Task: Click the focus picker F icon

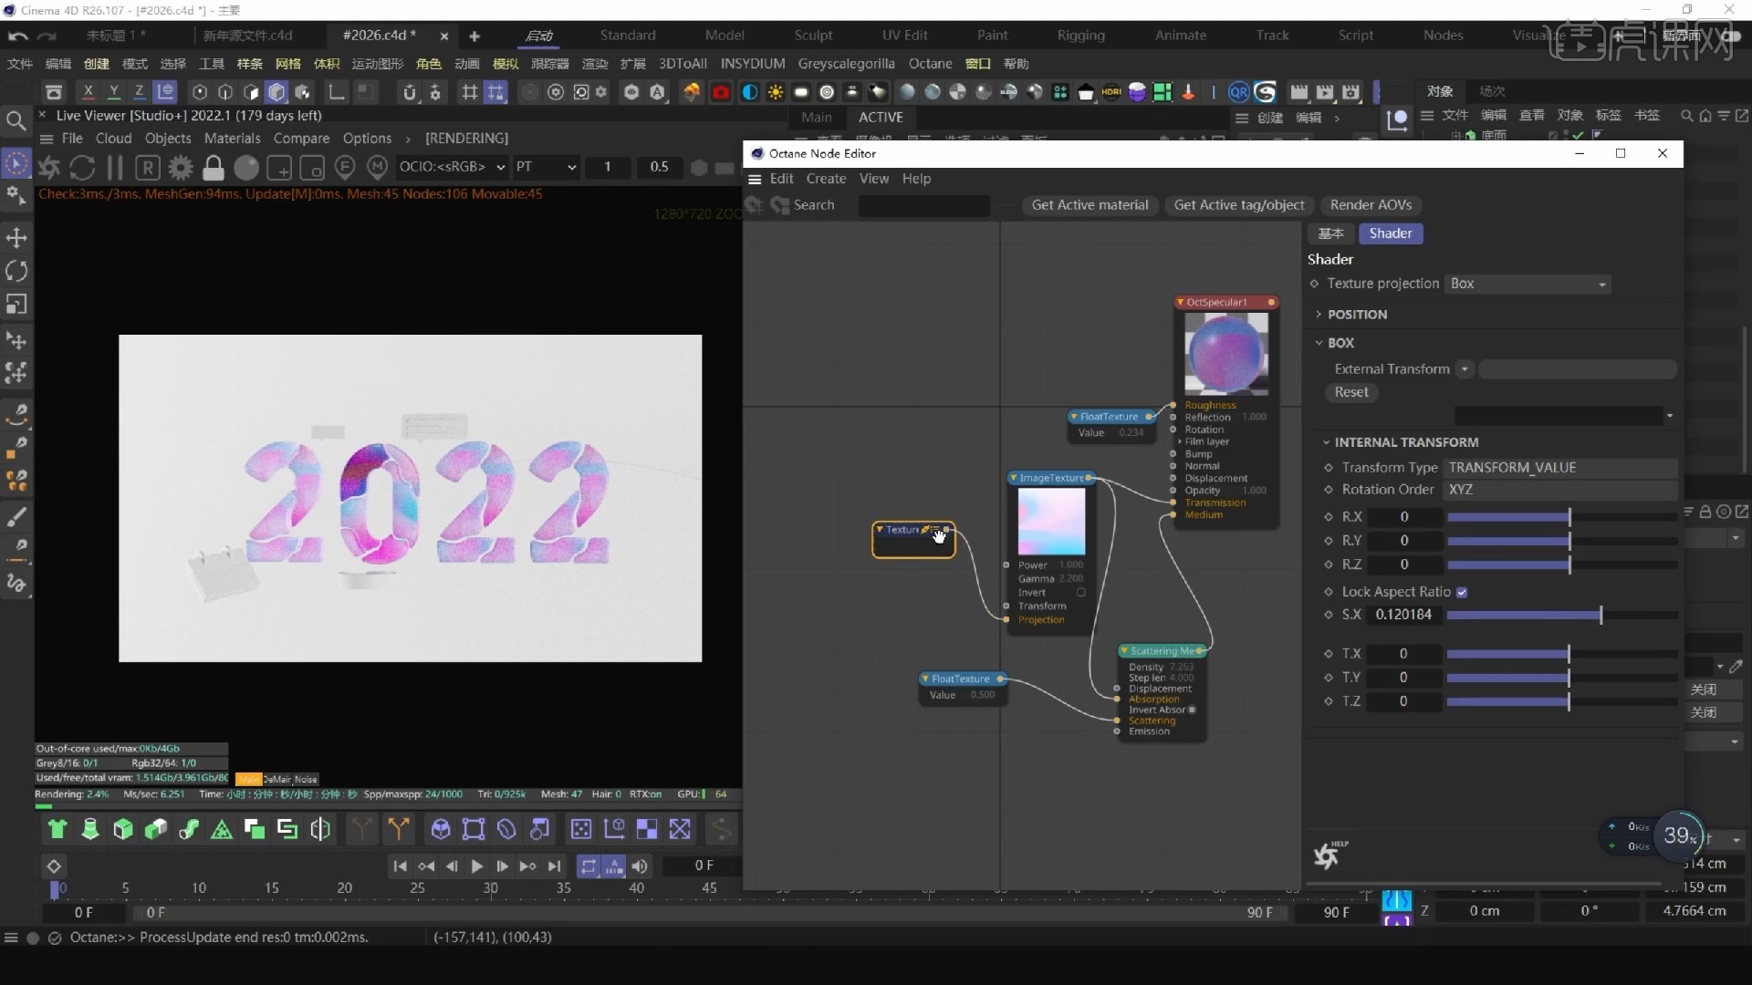Action: [x=345, y=167]
